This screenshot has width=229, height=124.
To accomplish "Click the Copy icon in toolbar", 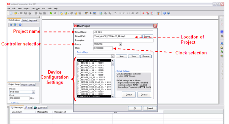I will [40, 13].
